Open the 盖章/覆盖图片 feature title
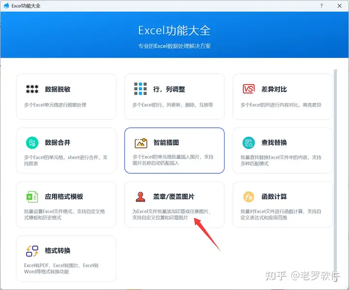The height and width of the screenshot is (290, 349). coord(174,197)
